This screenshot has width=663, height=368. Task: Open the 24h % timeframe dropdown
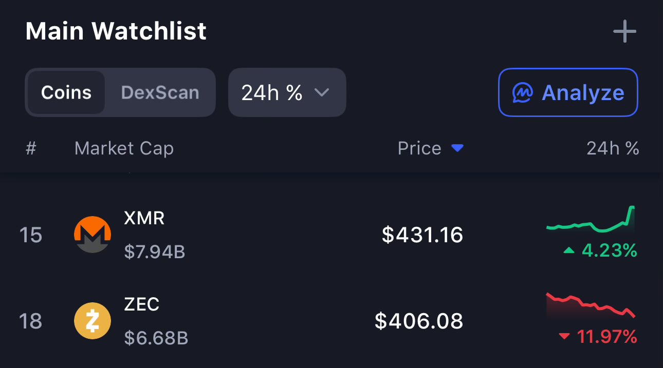pyautogui.click(x=287, y=92)
